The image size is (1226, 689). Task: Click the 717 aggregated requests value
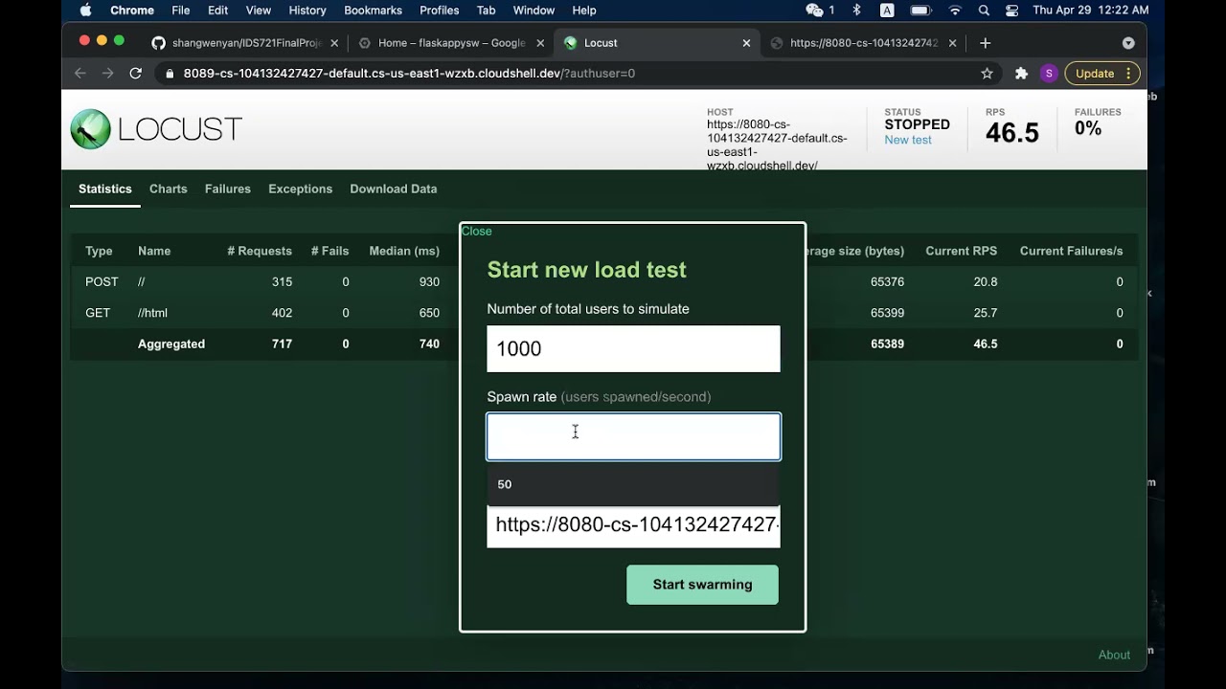click(x=282, y=344)
